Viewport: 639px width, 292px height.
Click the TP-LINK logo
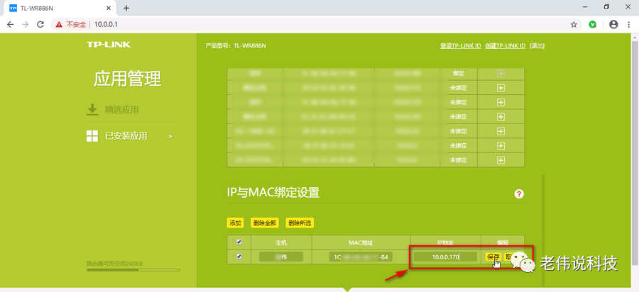(109, 45)
